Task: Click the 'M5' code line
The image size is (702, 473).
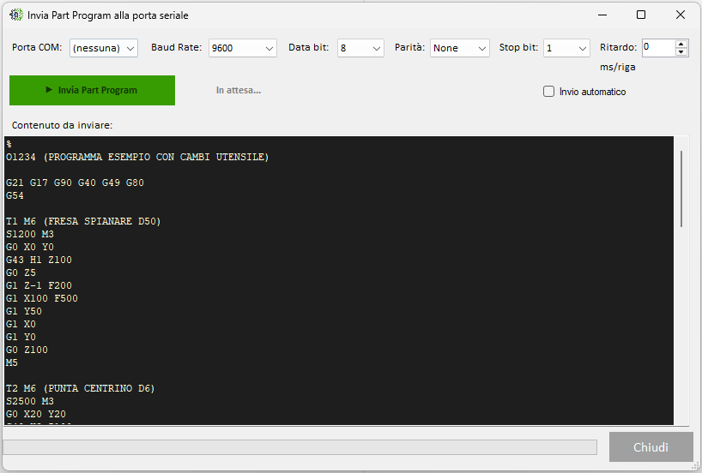Action: [x=12, y=362]
